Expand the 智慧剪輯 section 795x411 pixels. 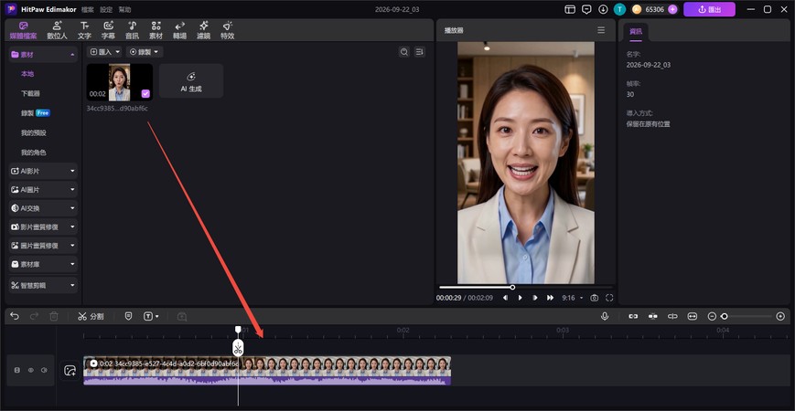coord(43,286)
